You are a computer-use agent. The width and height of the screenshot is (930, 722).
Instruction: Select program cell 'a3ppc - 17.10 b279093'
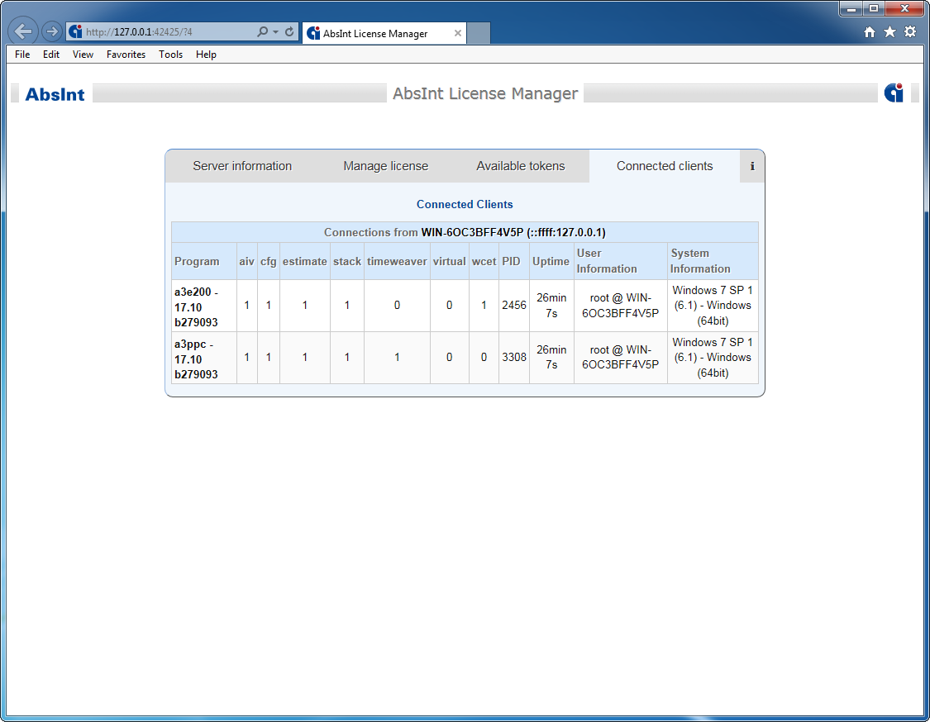[x=204, y=359]
